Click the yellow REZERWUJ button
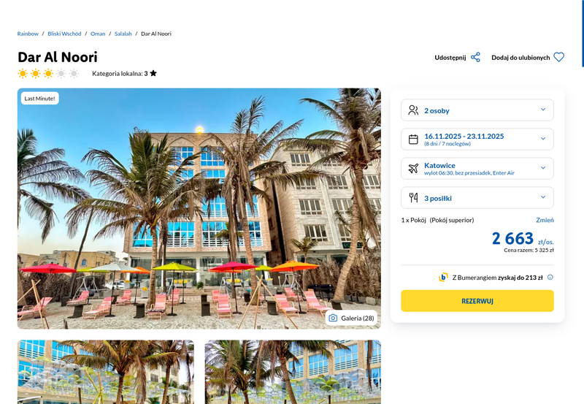584x404 pixels. 477,301
